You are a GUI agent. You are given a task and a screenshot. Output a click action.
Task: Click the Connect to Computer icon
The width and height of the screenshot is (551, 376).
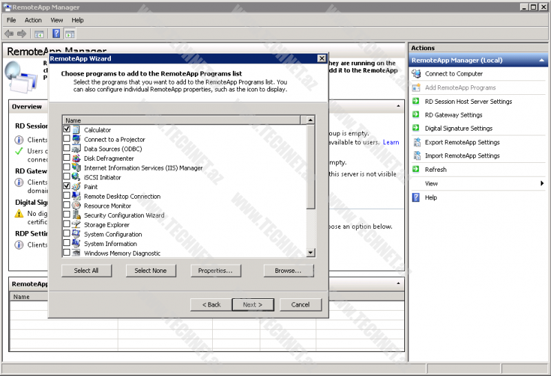(x=416, y=74)
